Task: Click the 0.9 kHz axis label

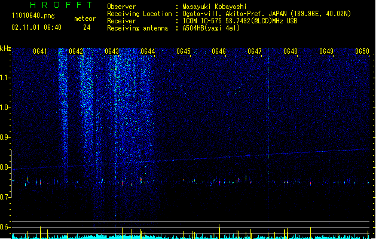Action: click(5, 137)
